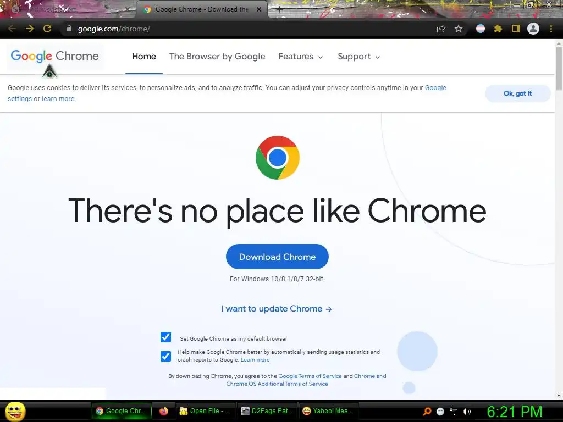
Task: Expand the Support dropdown menu
Action: coord(358,57)
